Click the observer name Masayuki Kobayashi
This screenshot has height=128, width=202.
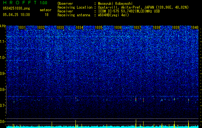click(115, 4)
